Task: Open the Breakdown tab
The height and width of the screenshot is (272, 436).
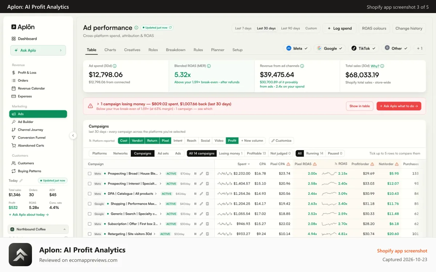Action: tap(175, 50)
